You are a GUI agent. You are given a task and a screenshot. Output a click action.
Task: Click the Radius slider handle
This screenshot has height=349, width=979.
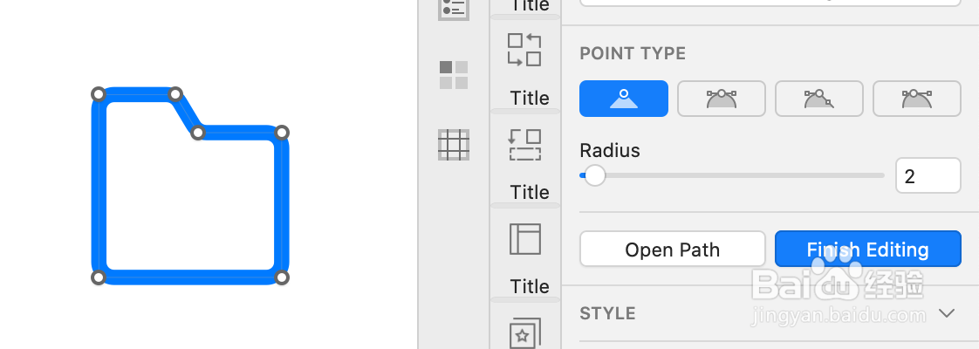point(595,175)
